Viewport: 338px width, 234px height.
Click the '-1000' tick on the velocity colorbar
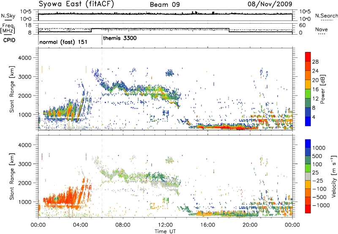pos(321,205)
